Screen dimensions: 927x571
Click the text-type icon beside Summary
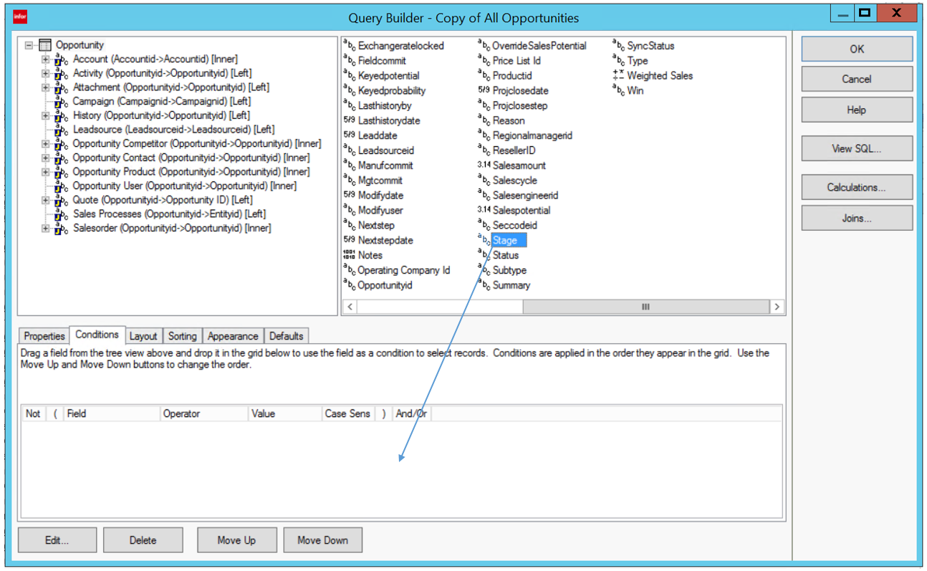click(x=484, y=285)
